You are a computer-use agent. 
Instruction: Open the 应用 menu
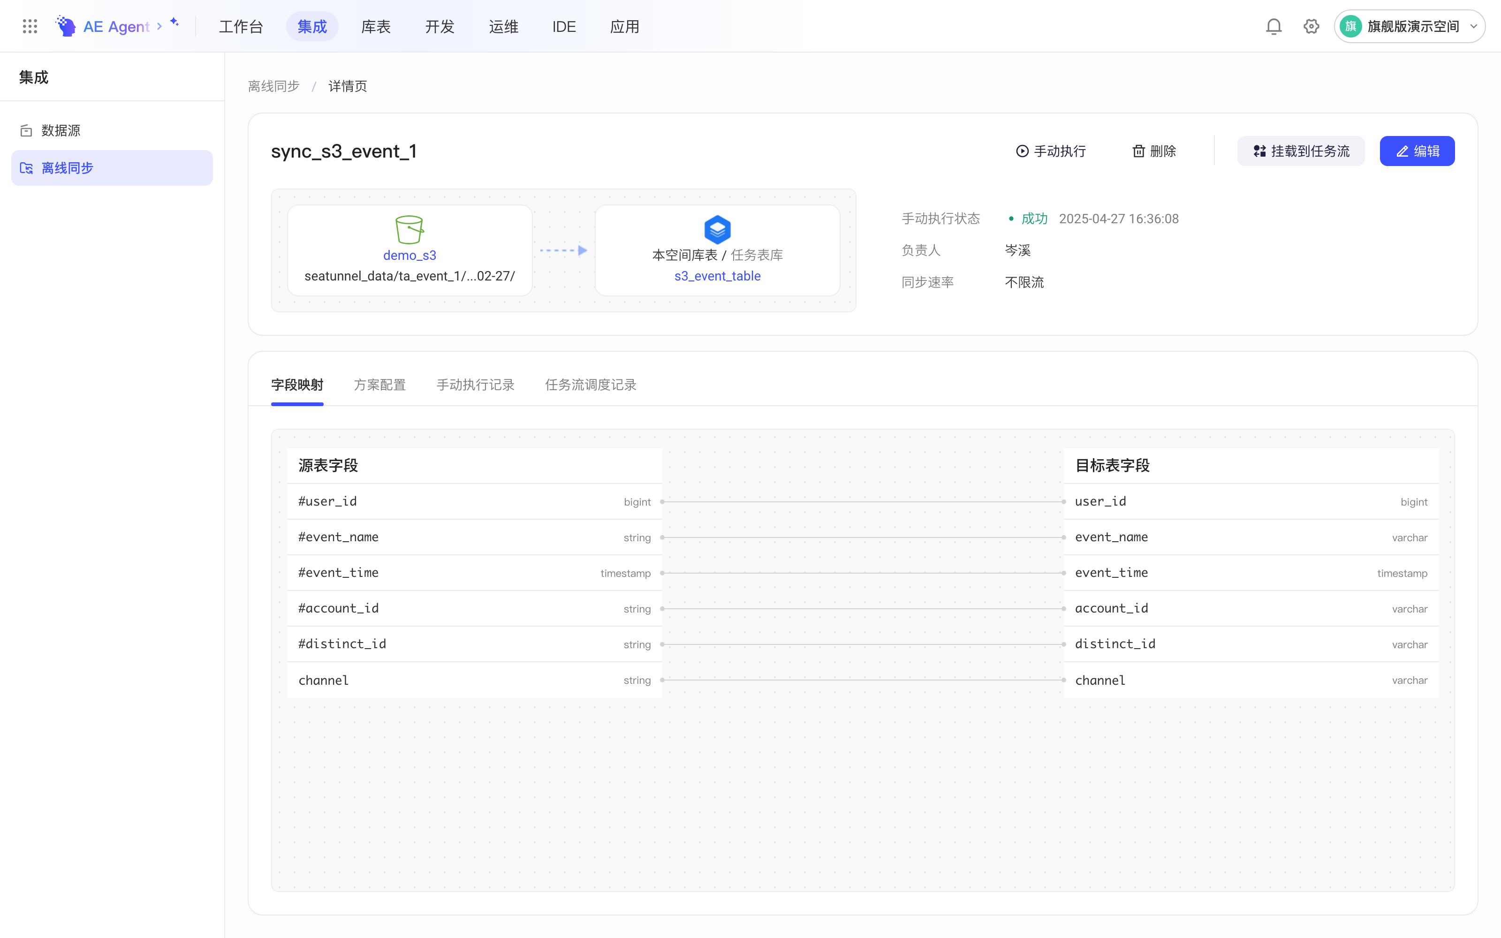[625, 27]
